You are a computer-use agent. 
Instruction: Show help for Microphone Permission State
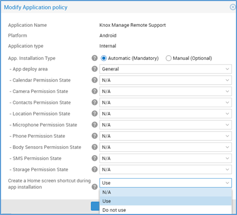tap(94, 125)
